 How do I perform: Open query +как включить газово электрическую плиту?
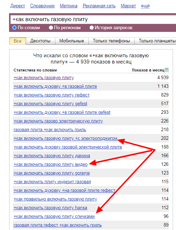pos(58,121)
